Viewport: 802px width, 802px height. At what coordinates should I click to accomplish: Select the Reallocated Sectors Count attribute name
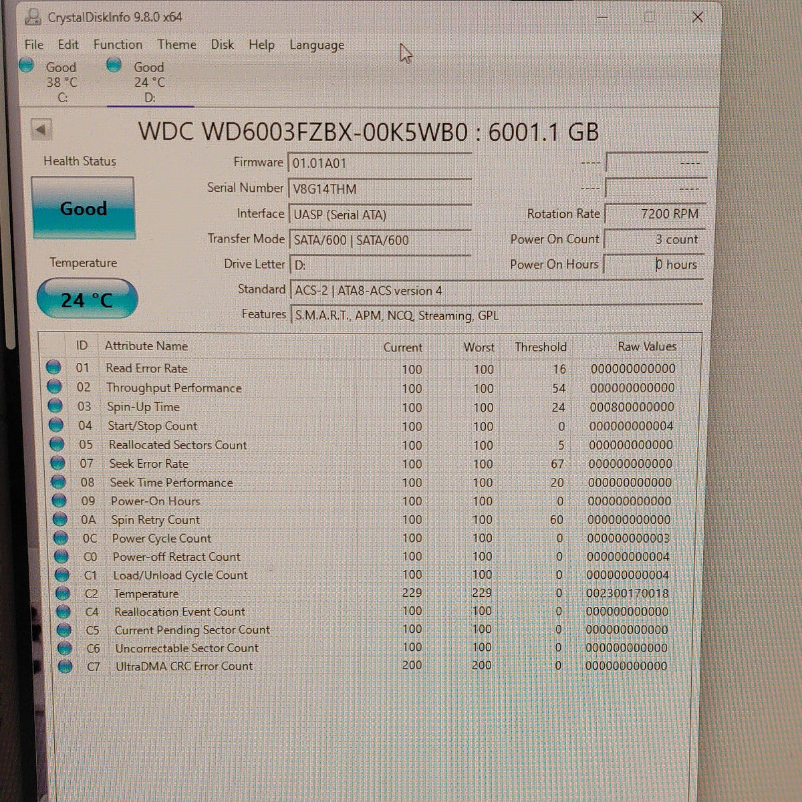coord(178,445)
